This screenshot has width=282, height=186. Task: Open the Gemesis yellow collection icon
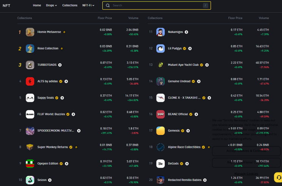pyautogui.click(x=161, y=131)
